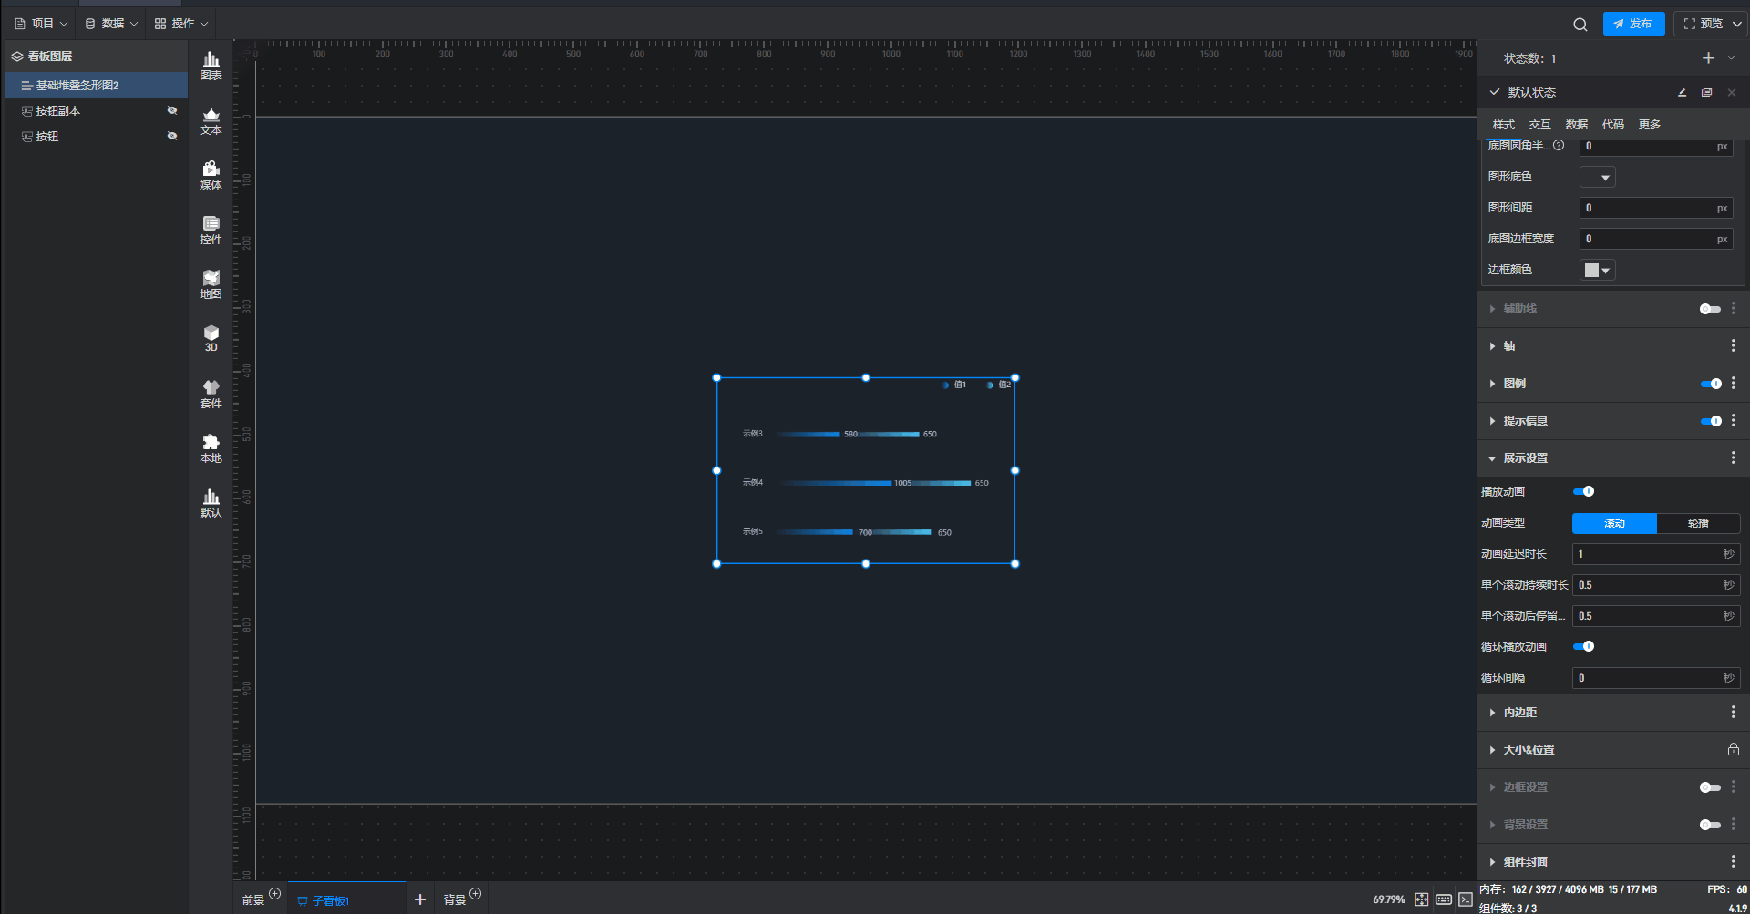Open the 操作 menu
Screen dimensions: 1750x914
point(181,24)
